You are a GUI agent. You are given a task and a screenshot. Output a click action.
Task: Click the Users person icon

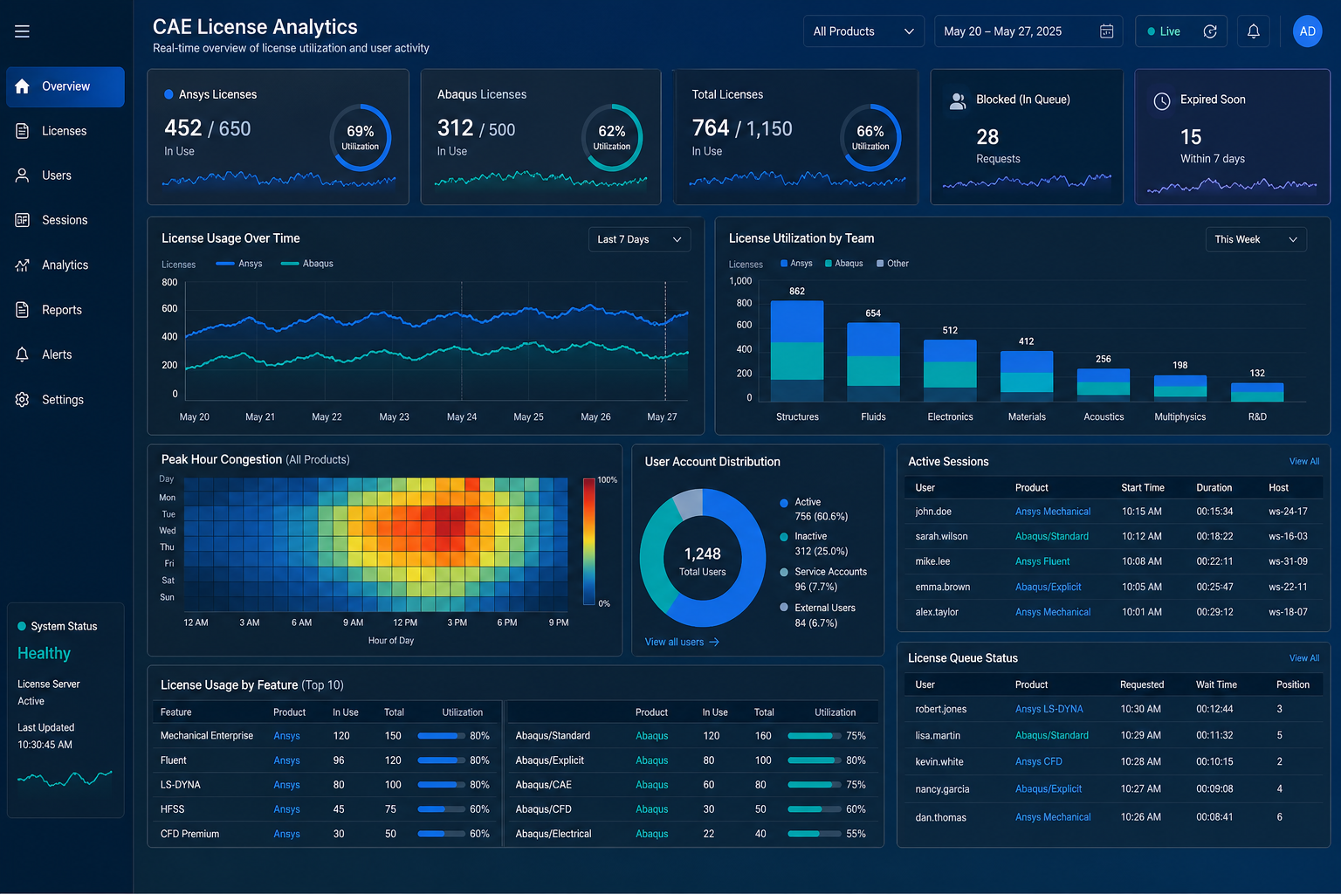(23, 175)
